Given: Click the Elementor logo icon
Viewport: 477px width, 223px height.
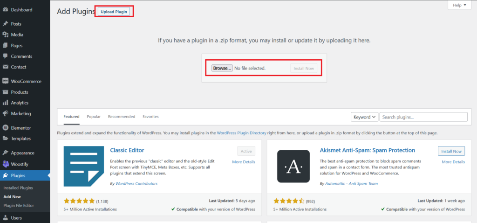Looking at the screenshot, I should (x=5, y=128).
